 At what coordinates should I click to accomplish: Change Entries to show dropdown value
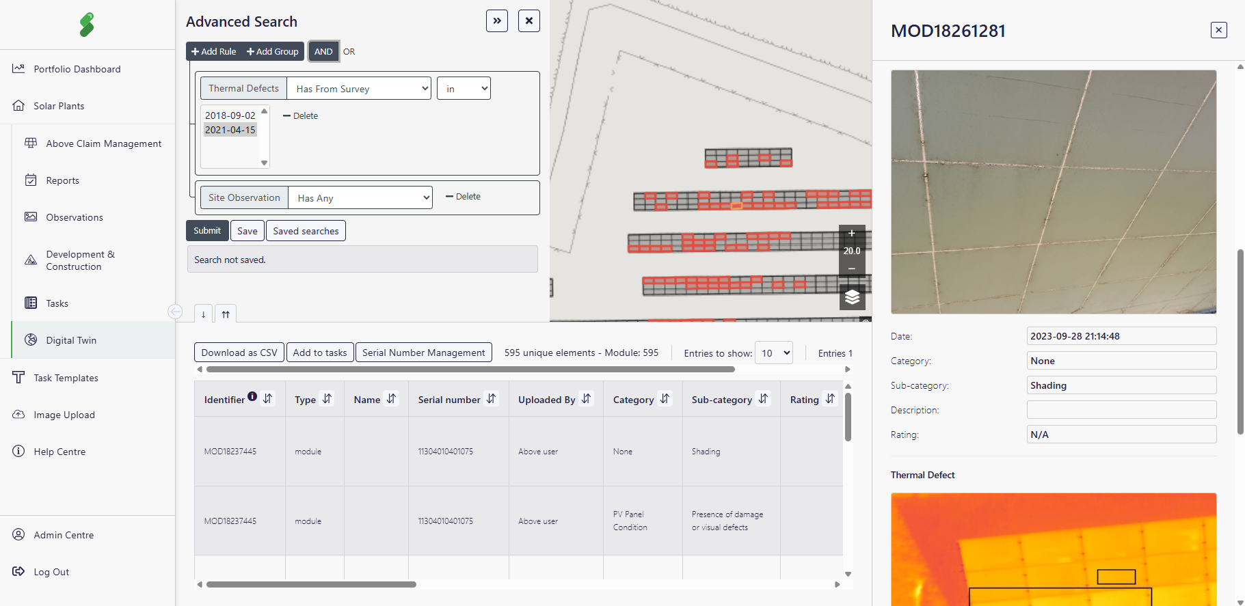click(773, 353)
